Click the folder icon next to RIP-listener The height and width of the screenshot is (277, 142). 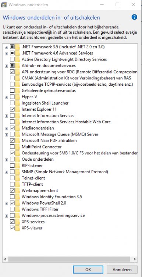17,165
